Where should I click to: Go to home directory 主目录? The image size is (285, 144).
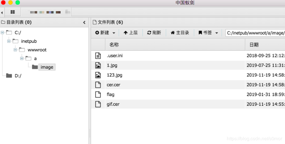click(x=180, y=33)
